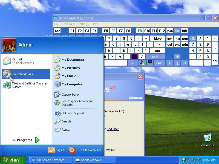Click the context menu application key
This screenshot has width=219, height=164.
click(150, 63)
